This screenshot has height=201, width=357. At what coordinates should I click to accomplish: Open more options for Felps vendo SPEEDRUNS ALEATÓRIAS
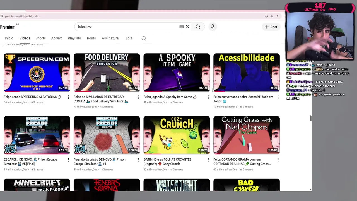click(68, 97)
